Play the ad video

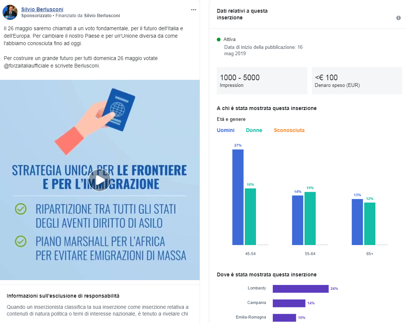coord(100,180)
